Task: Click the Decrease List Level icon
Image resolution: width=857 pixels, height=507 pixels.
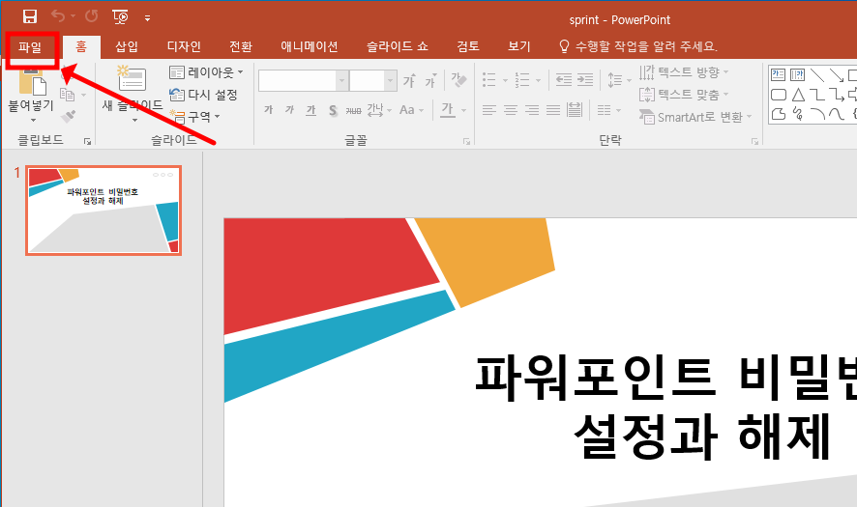Action: tap(564, 80)
